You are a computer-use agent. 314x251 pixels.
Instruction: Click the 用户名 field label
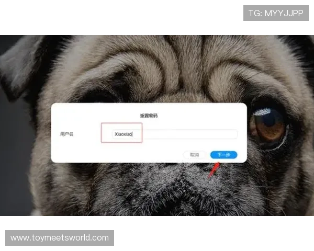click(67, 134)
